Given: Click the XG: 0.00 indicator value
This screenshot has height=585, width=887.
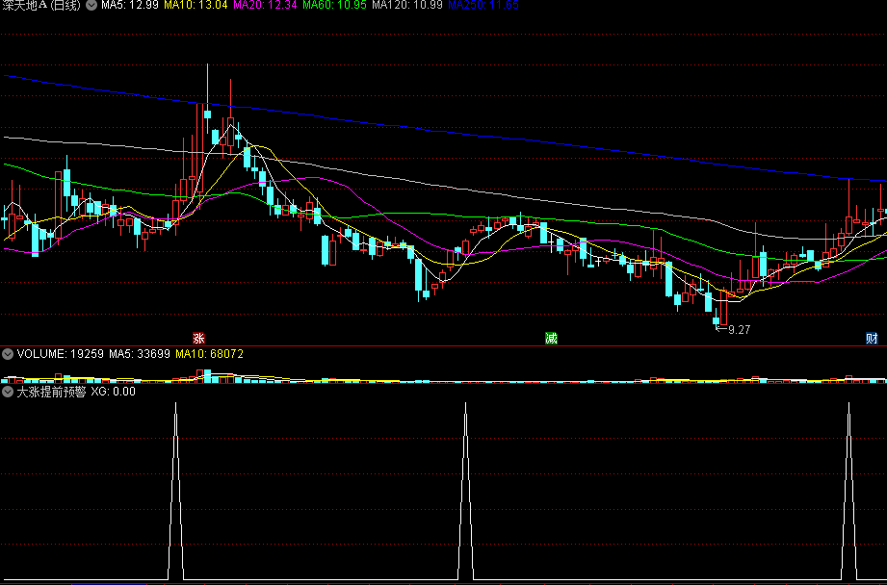Looking at the screenshot, I should [113, 392].
